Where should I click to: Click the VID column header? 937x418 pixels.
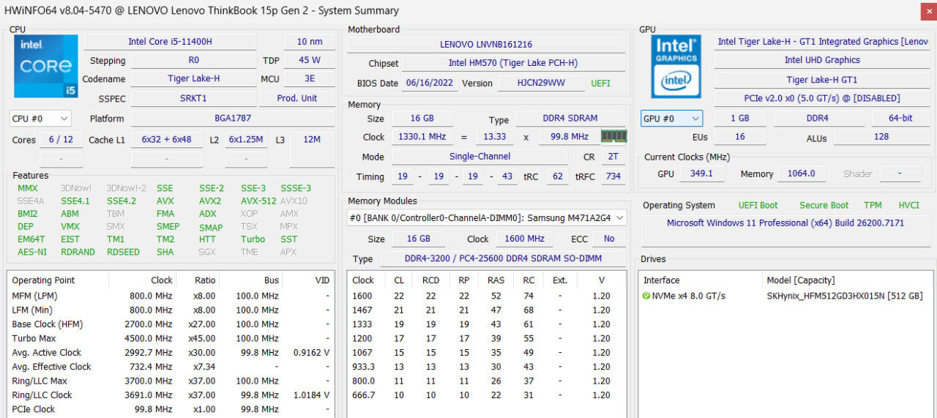(309, 280)
